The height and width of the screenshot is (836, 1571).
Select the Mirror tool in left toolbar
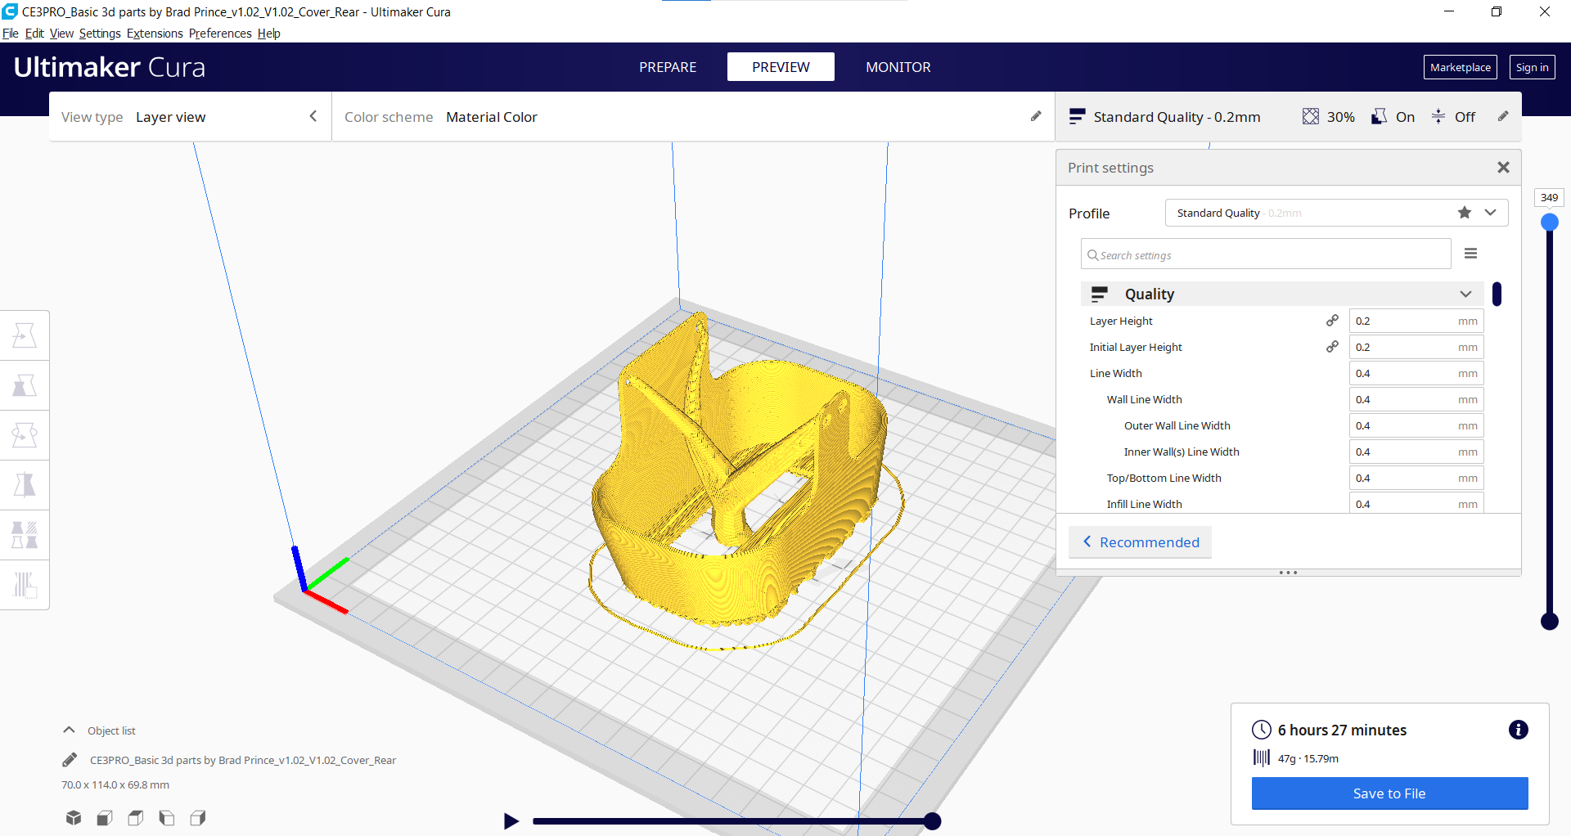click(x=25, y=485)
